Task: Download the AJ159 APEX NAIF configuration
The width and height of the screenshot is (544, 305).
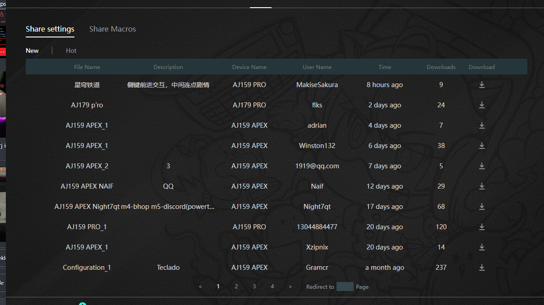Action: tap(482, 186)
